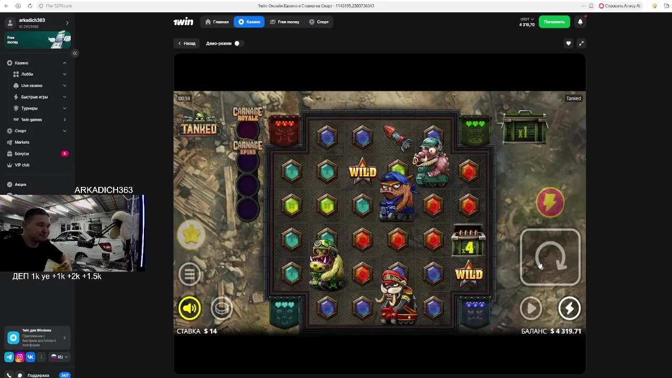The height and width of the screenshot is (378, 672).
Task: Click the x4 ammo crate symbol on grid
Action: tap(468, 241)
